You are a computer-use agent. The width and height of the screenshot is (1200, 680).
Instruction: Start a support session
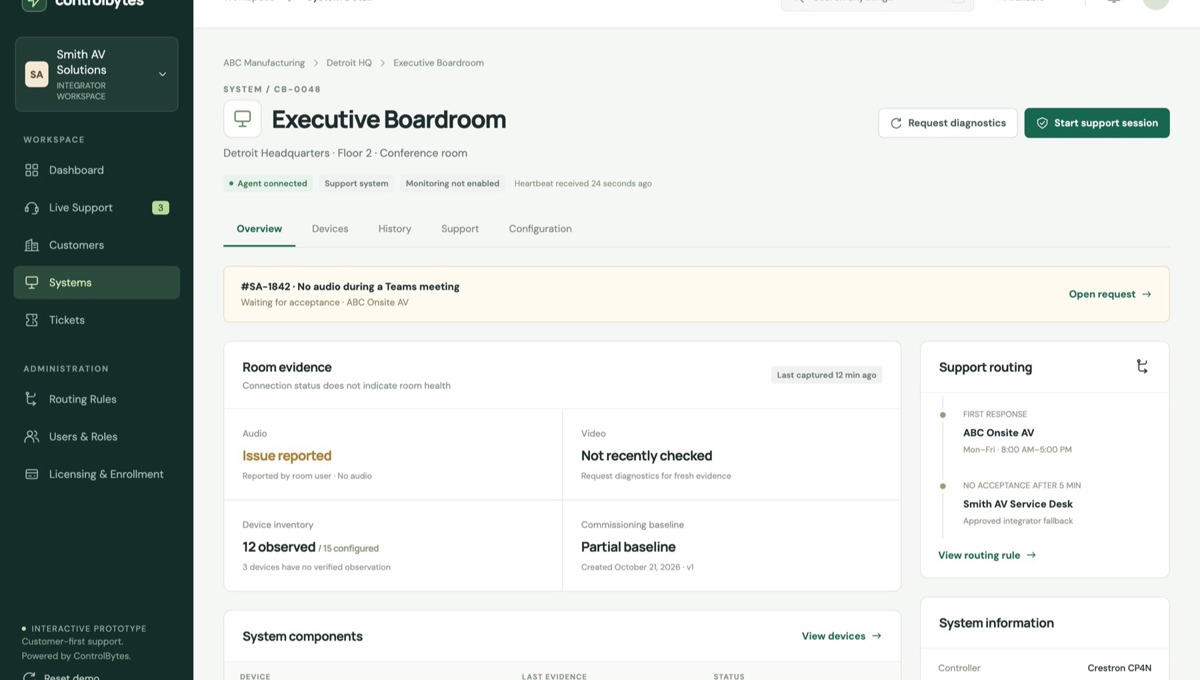coord(1097,123)
